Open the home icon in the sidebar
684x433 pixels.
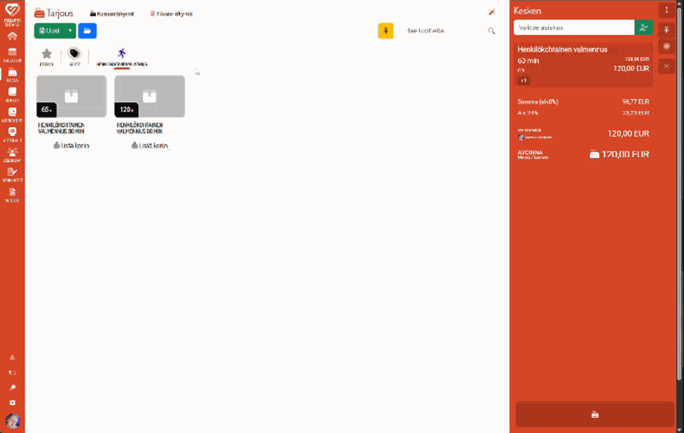(12, 36)
